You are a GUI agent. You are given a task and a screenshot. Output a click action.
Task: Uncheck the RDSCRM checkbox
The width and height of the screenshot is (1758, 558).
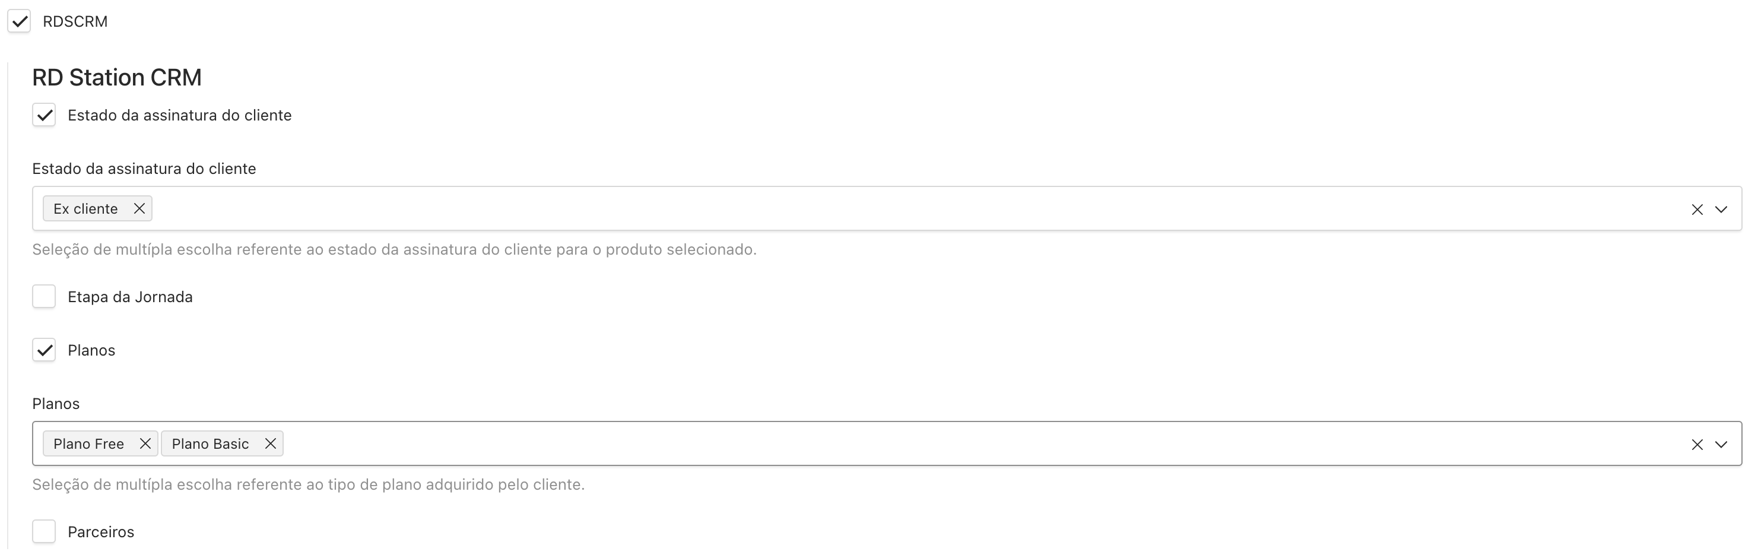pyautogui.click(x=20, y=21)
